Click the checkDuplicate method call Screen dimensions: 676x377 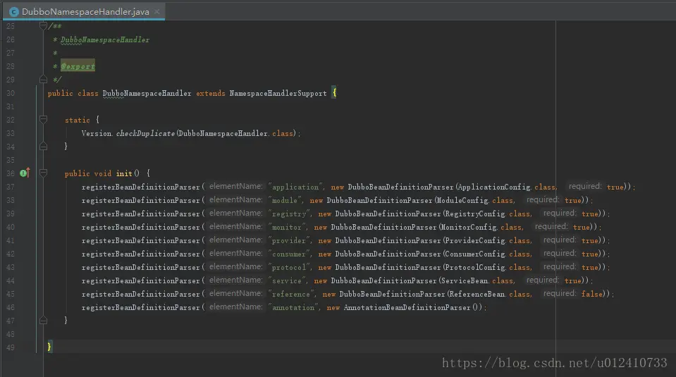point(145,133)
